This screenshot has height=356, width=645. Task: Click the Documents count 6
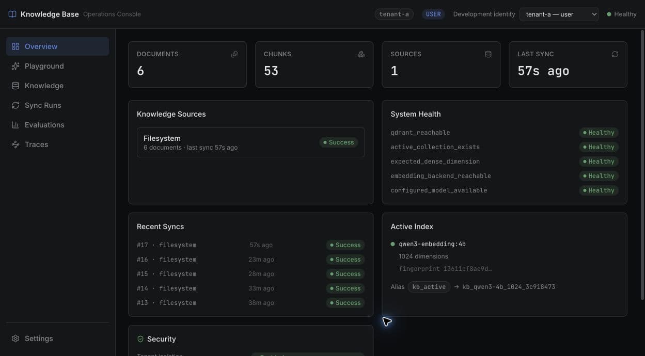pos(140,71)
